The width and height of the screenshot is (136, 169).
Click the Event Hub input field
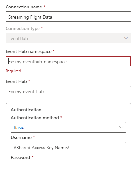[x=68, y=91]
